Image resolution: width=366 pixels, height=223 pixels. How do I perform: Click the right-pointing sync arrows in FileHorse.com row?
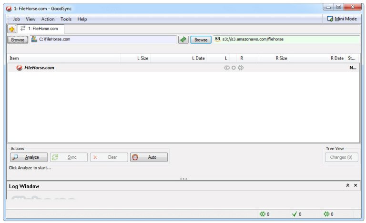point(241,68)
